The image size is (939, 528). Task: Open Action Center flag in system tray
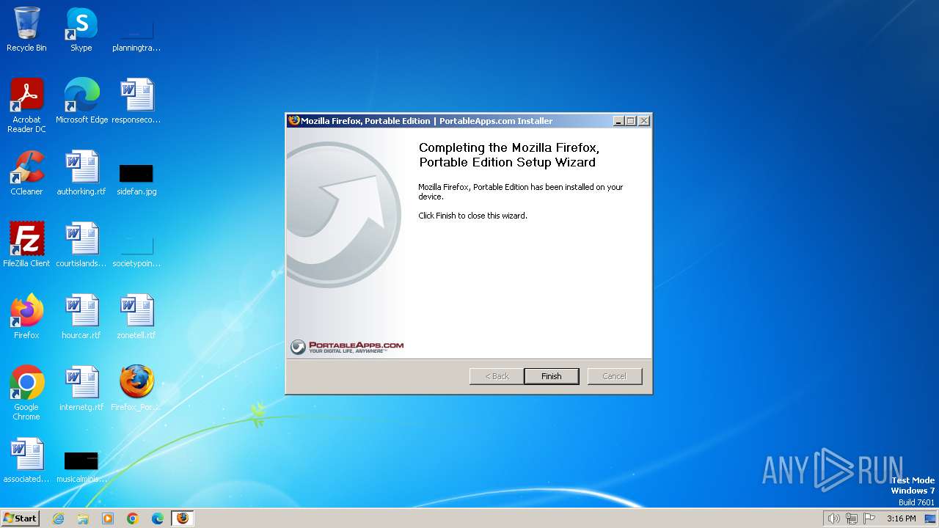point(869,518)
